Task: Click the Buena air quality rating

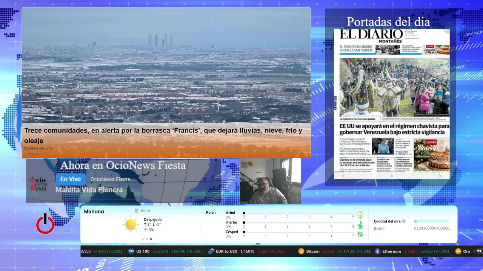Action: point(379,228)
